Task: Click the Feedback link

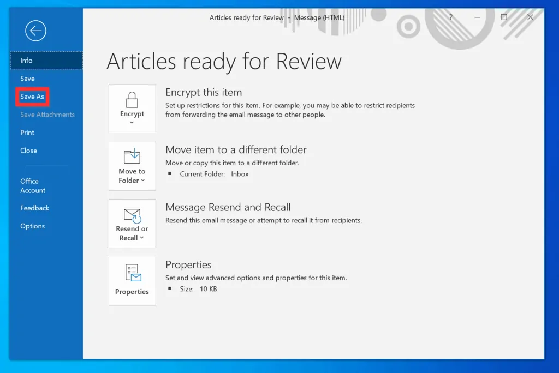Action: click(x=34, y=208)
